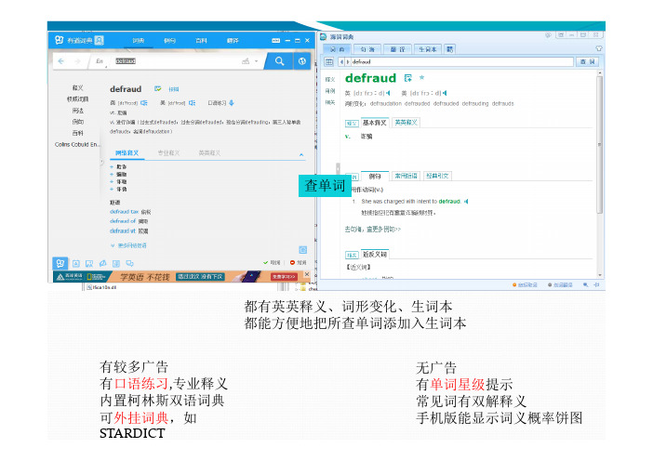
Task: Click the Youdao logo icon in bottom toolbar
Action: [60, 263]
